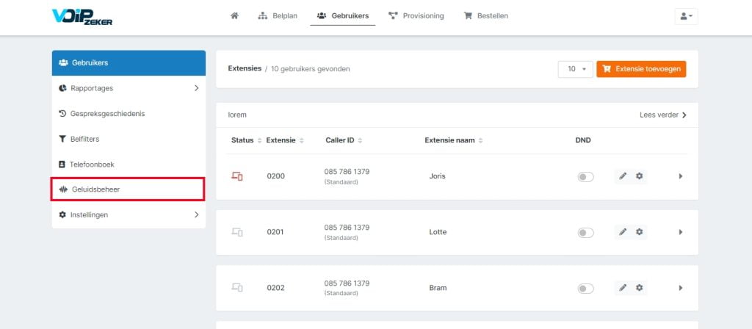Click the name Joris
752x329 pixels.
(438, 176)
